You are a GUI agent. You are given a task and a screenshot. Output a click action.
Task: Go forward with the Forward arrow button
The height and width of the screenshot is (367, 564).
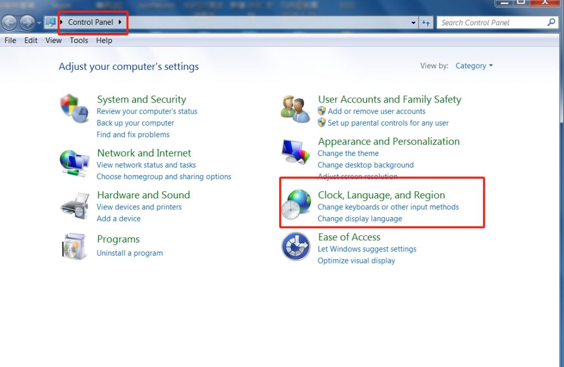(27, 23)
